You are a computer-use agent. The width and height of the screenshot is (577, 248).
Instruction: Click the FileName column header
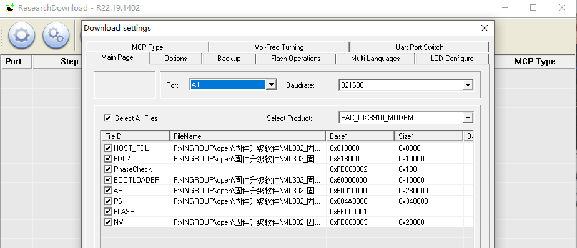pyautogui.click(x=248, y=136)
